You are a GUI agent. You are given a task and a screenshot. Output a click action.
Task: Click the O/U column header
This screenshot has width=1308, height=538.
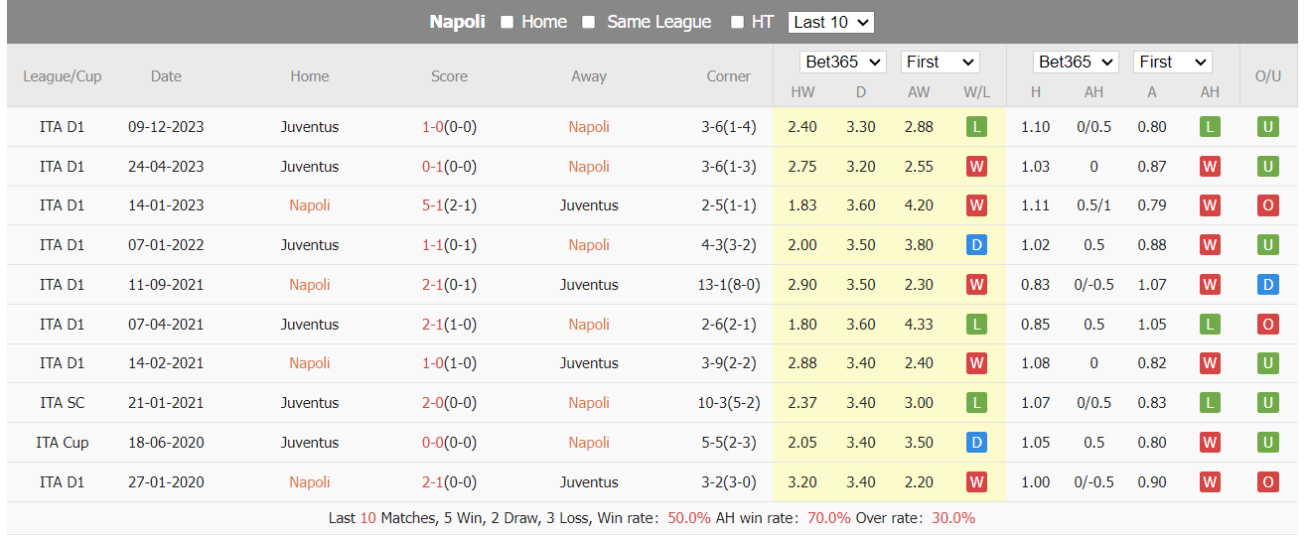tap(1268, 76)
